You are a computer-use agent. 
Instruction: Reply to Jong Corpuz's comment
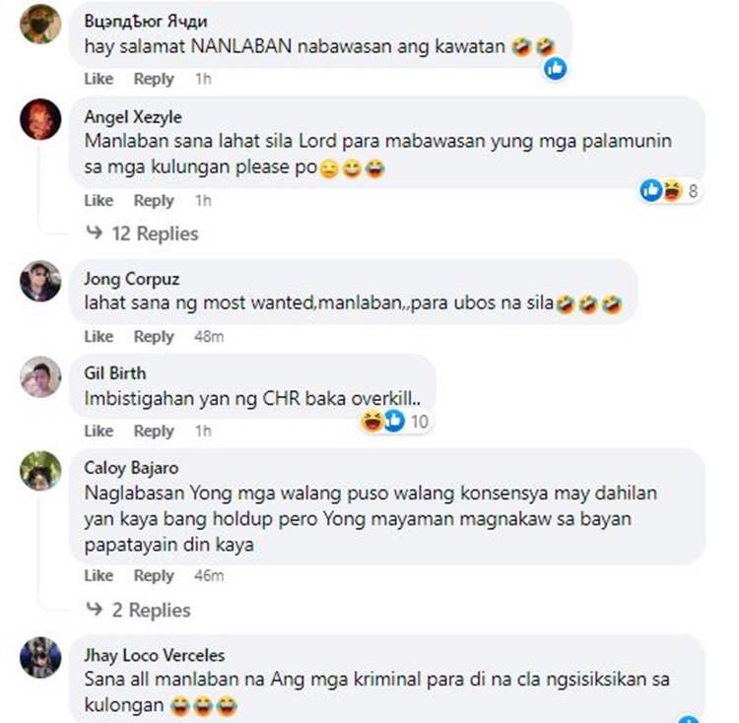tap(154, 337)
